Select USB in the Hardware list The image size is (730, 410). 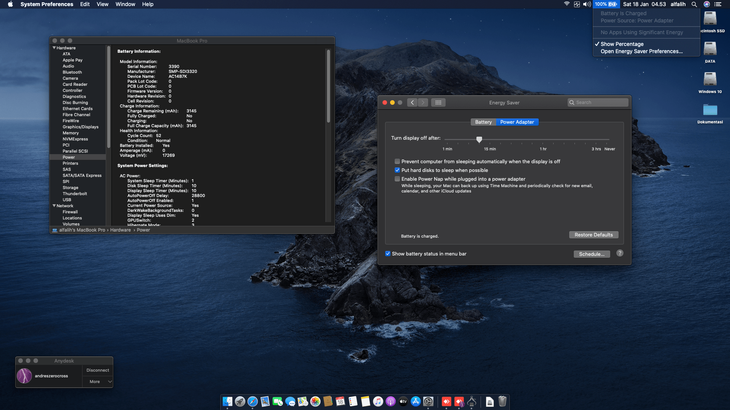pos(67,200)
